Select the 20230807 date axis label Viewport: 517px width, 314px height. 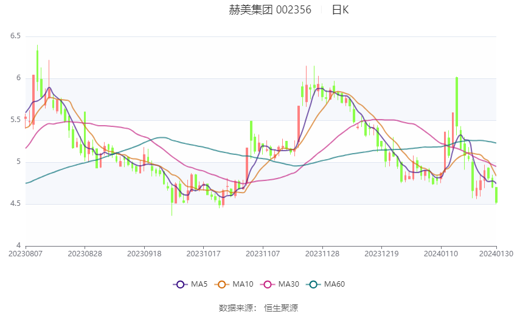(x=26, y=254)
